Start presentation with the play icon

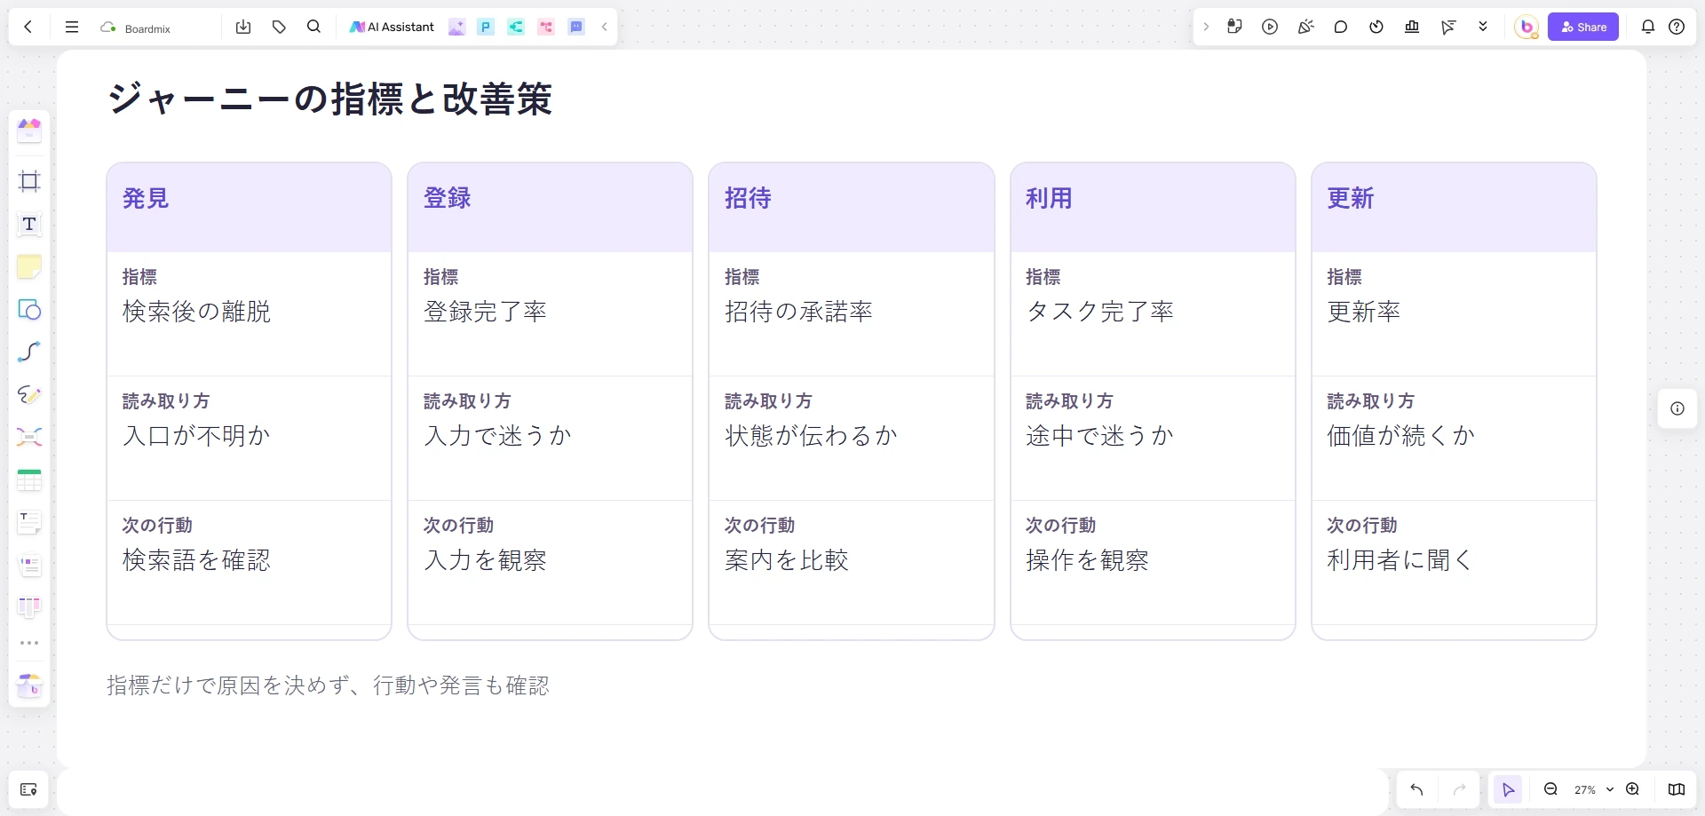coord(1270,27)
